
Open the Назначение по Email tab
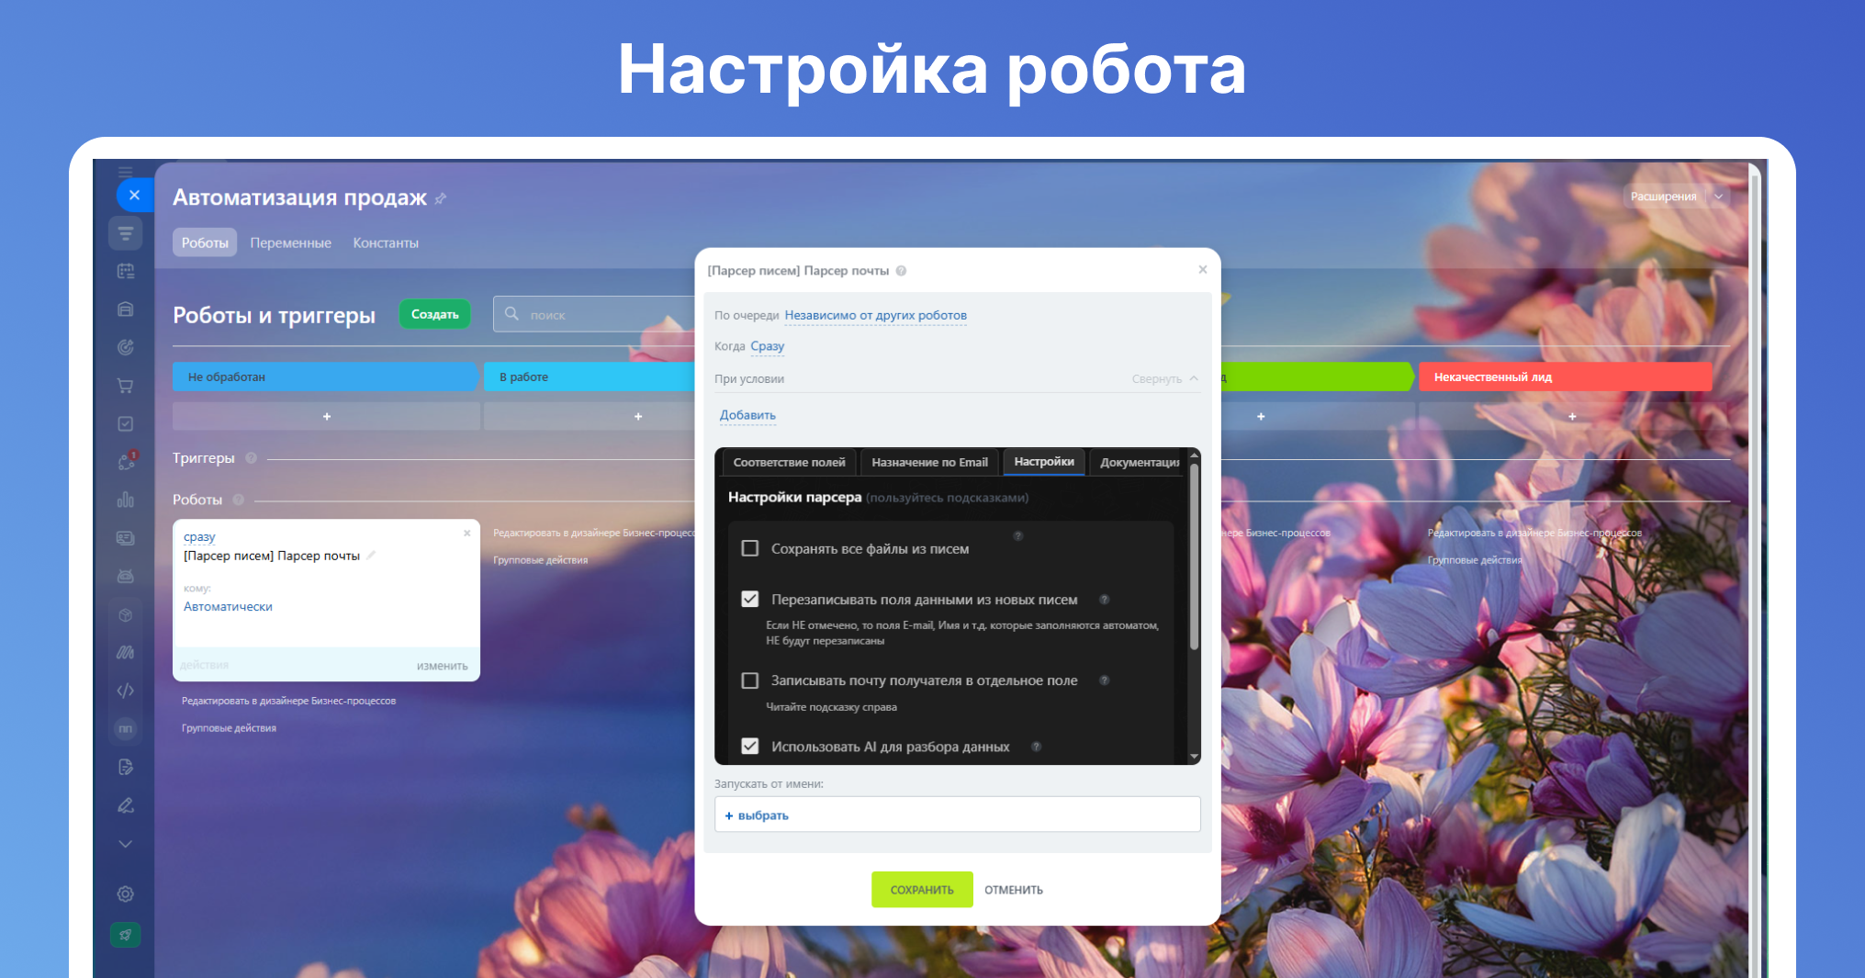point(929,462)
